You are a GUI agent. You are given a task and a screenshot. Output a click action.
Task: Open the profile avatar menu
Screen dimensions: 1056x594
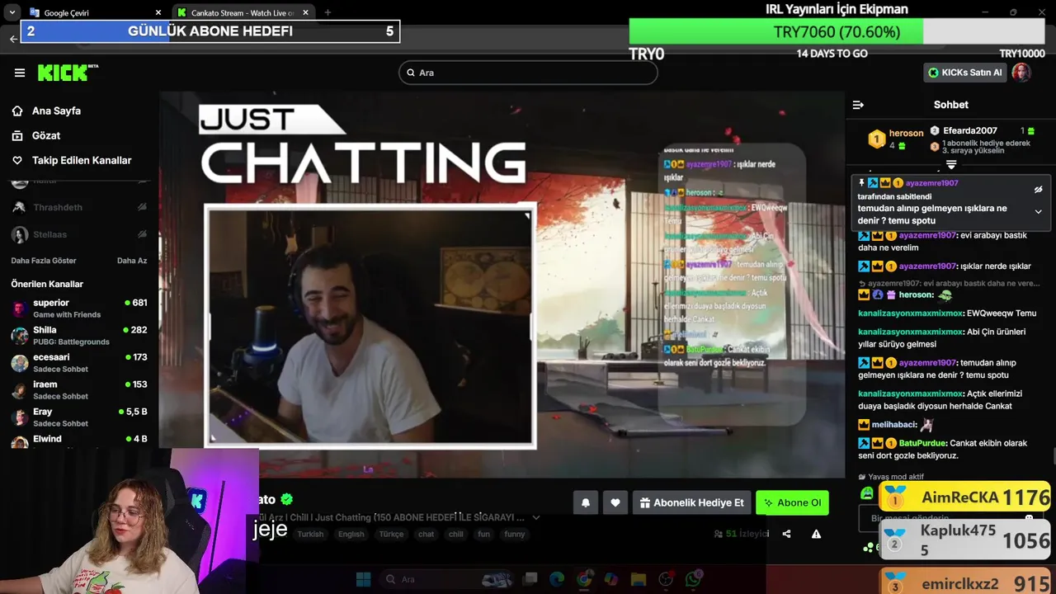point(1021,73)
